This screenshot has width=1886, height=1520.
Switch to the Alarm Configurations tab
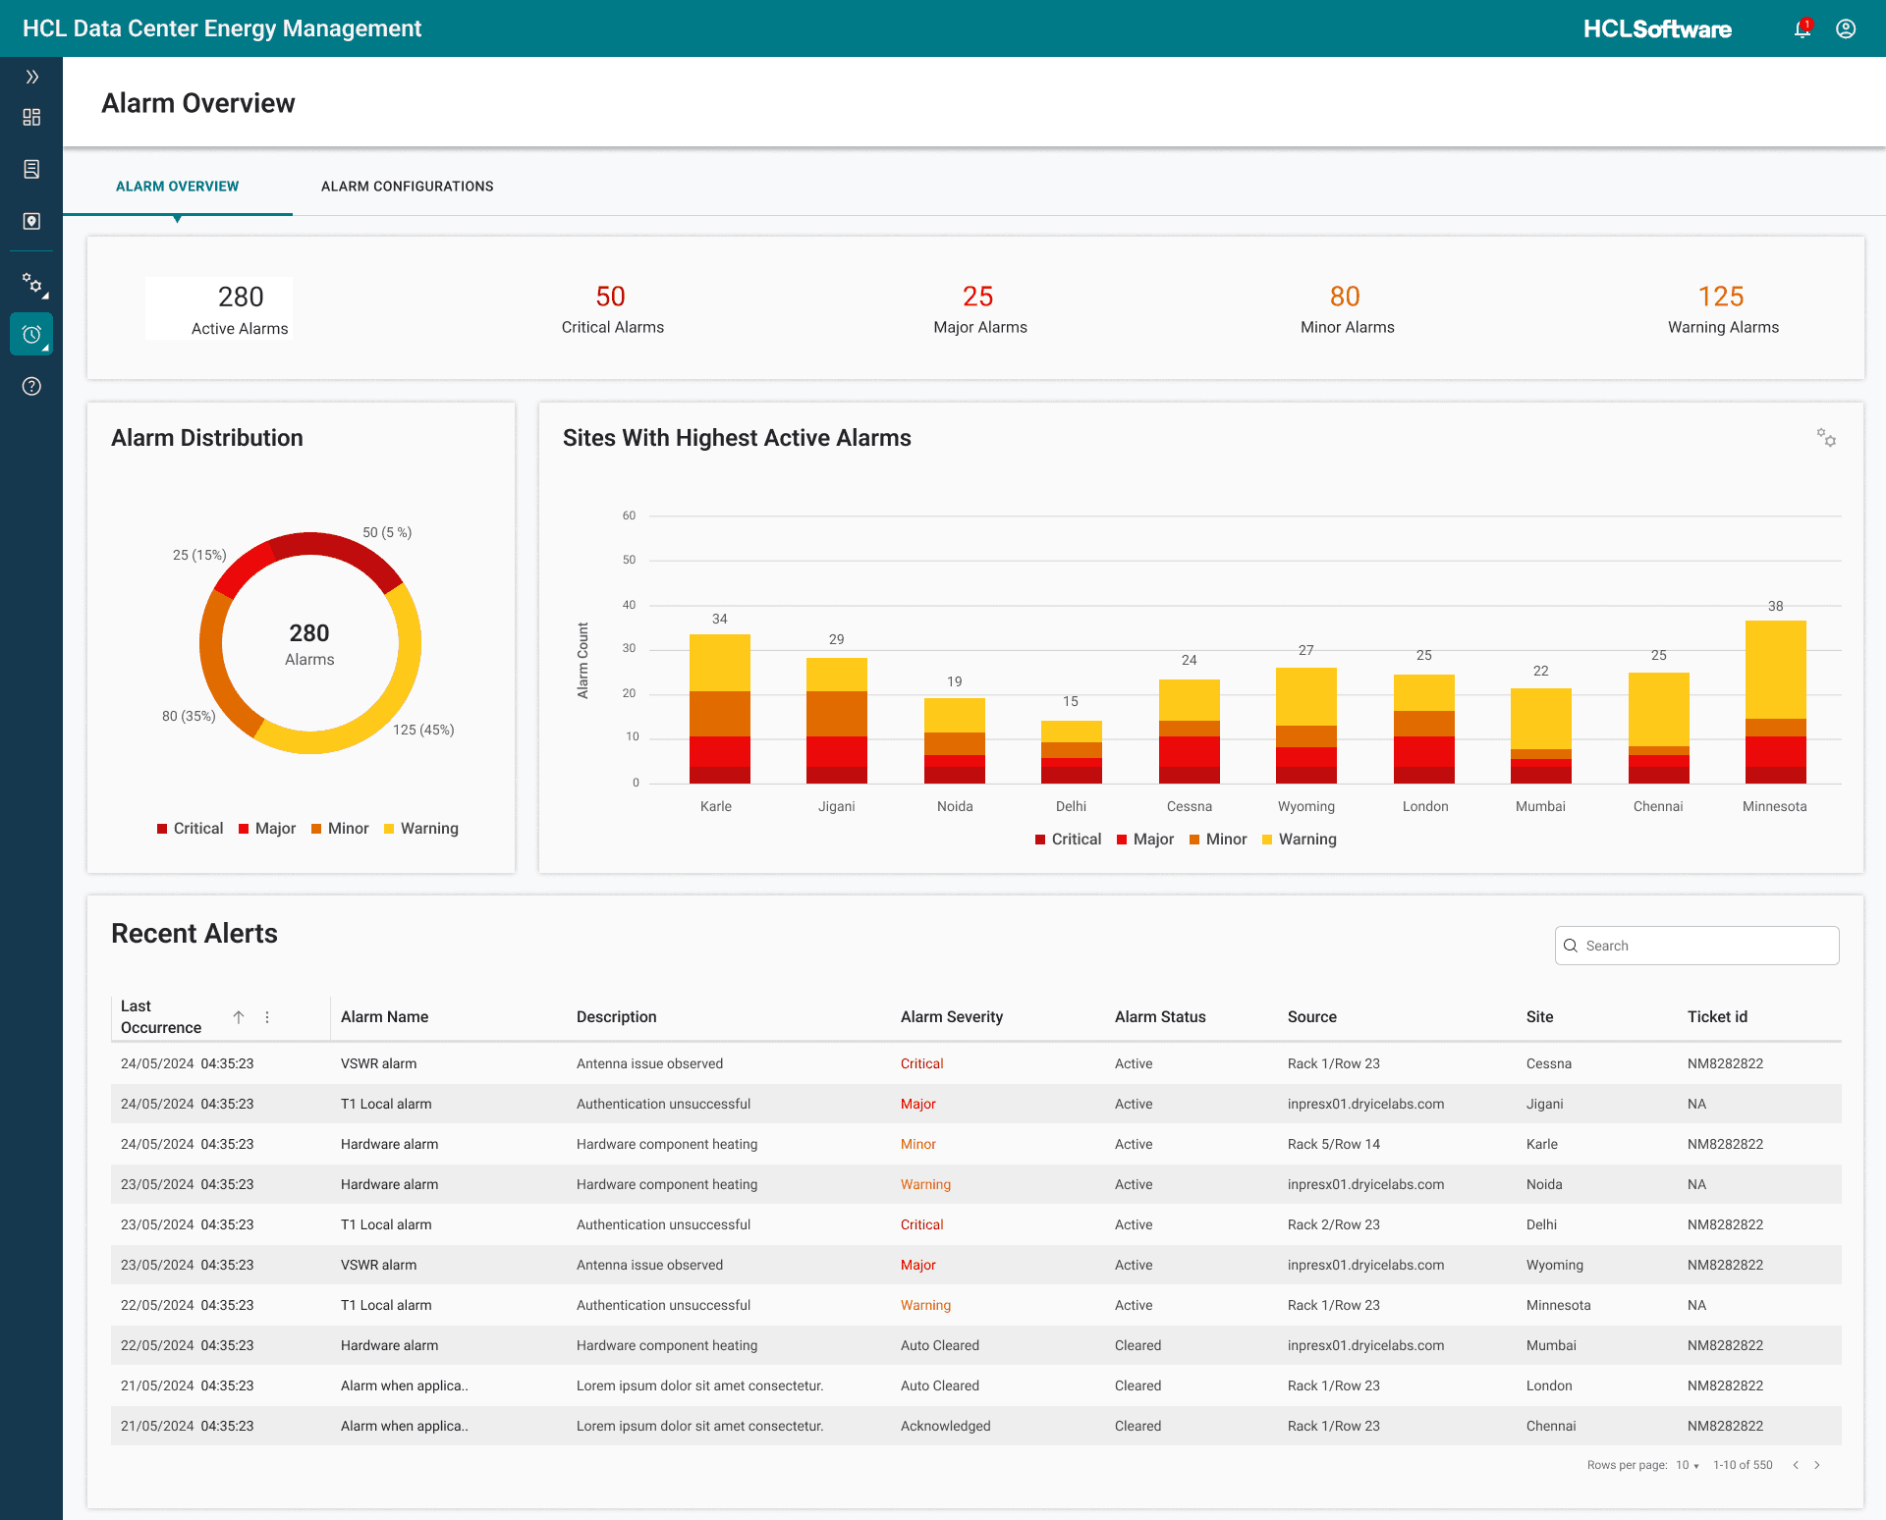408,187
